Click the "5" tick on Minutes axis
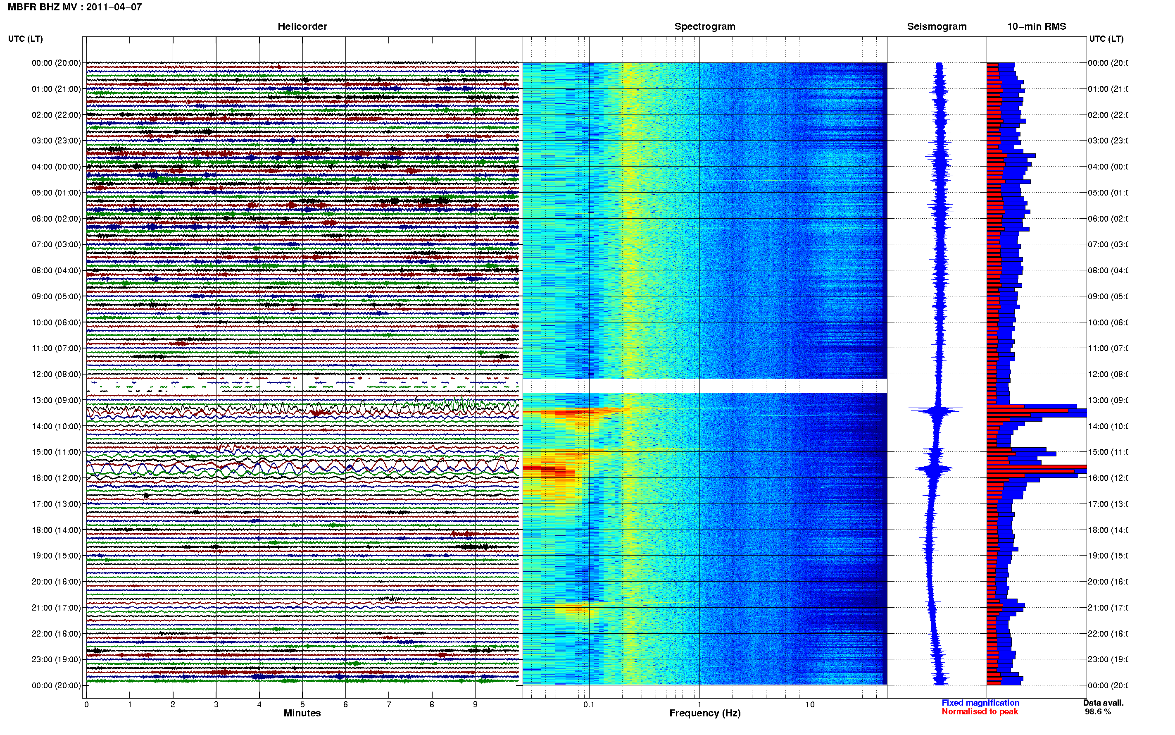The height and width of the screenshot is (735, 1175). point(302,704)
